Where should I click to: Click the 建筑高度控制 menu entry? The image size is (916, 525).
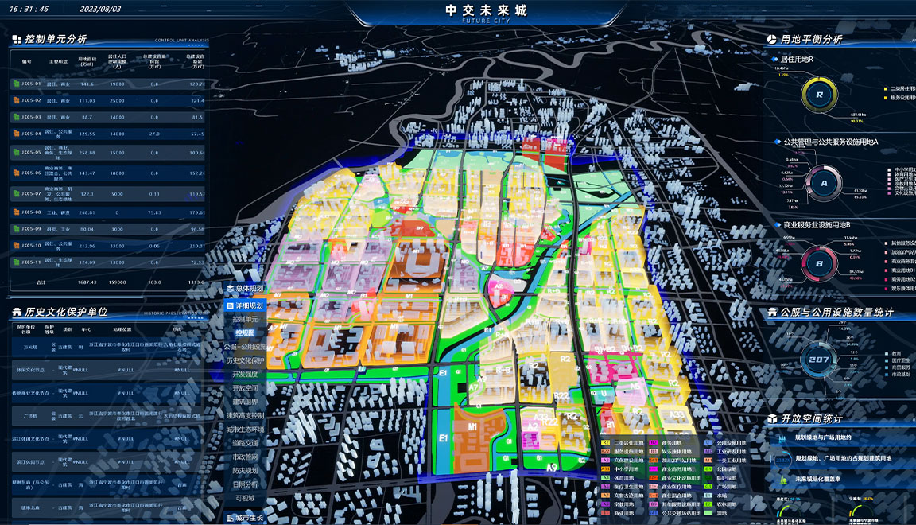245,416
